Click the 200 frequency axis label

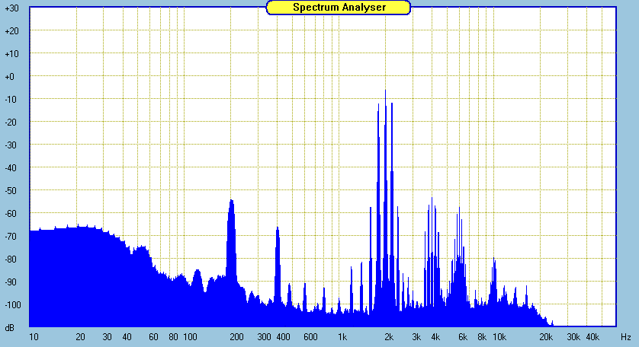tap(237, 336)
